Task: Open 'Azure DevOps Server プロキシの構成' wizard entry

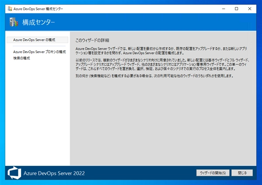Action: [x=39, y=52]
